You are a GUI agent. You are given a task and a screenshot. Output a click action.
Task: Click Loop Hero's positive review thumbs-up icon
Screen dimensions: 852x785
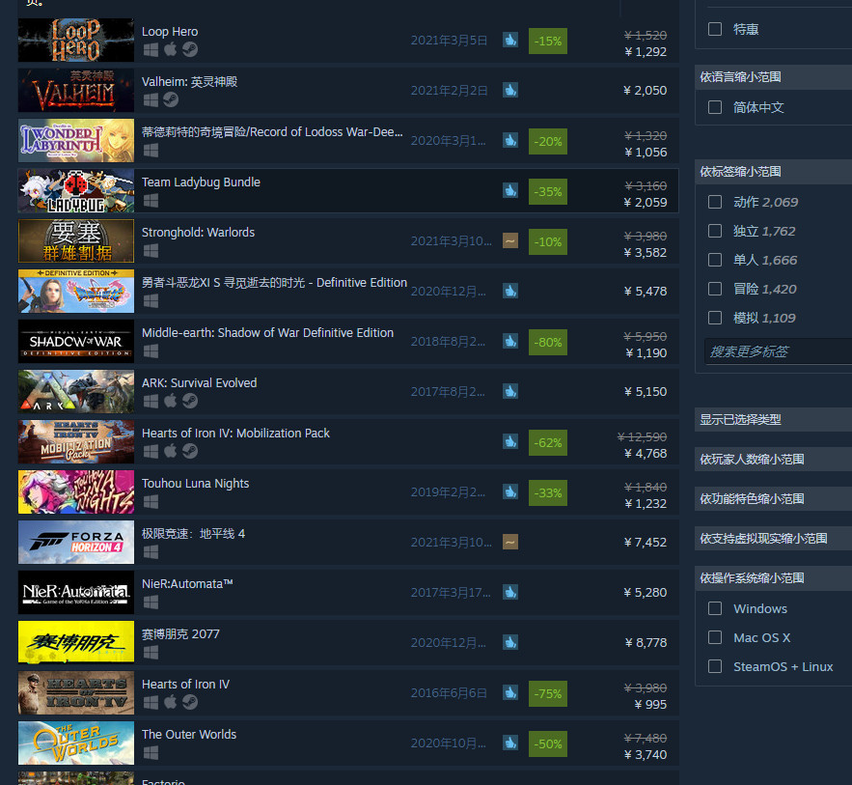[x=510, y=41]
